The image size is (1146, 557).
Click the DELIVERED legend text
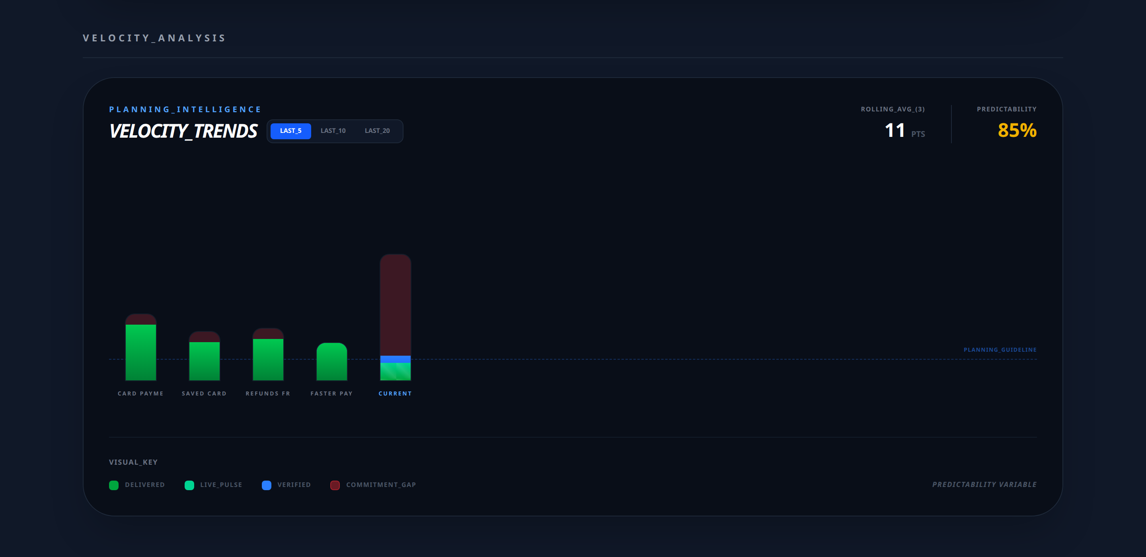pyautogui.click(x=144, y=485)
